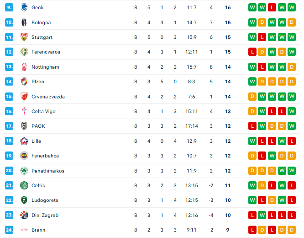Click the Nottingham club crest icon

pos(24,67)
